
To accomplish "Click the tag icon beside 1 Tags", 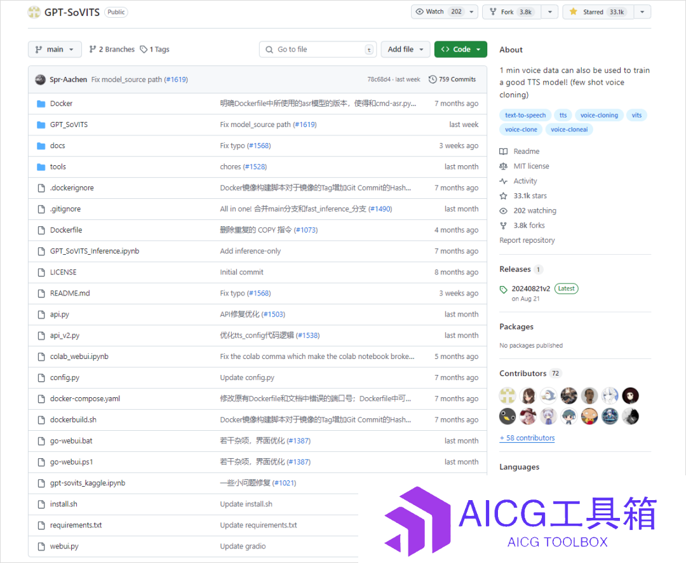I will (144, 50).
